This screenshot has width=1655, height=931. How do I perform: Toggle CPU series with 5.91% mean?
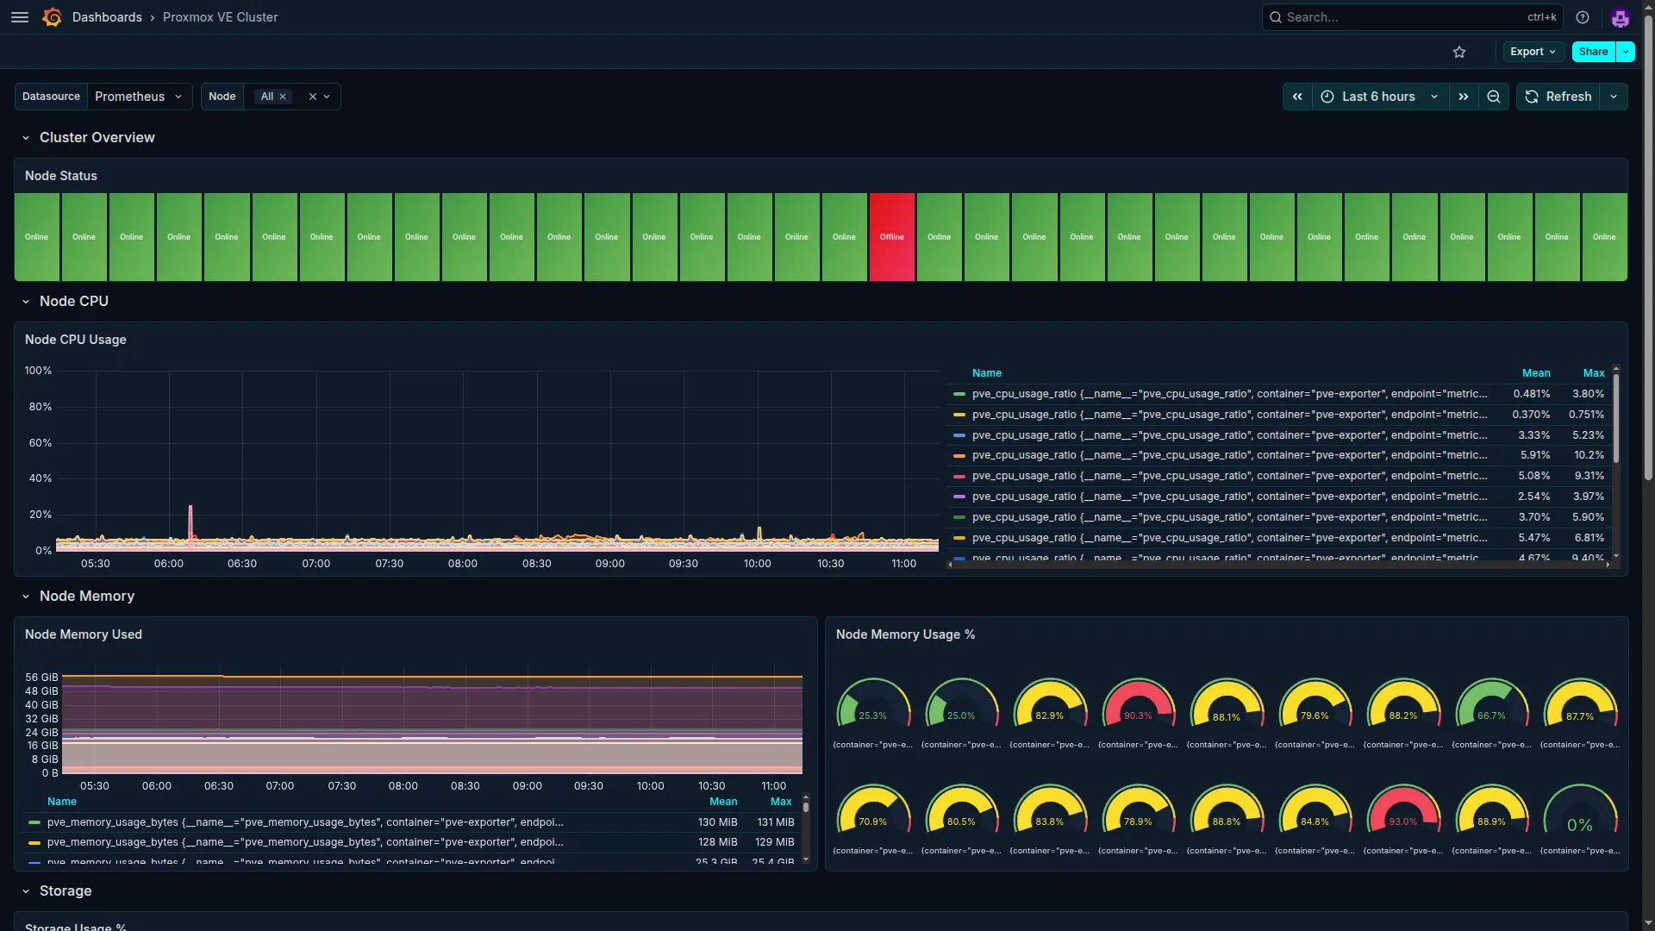click(x=1230, y=455)
